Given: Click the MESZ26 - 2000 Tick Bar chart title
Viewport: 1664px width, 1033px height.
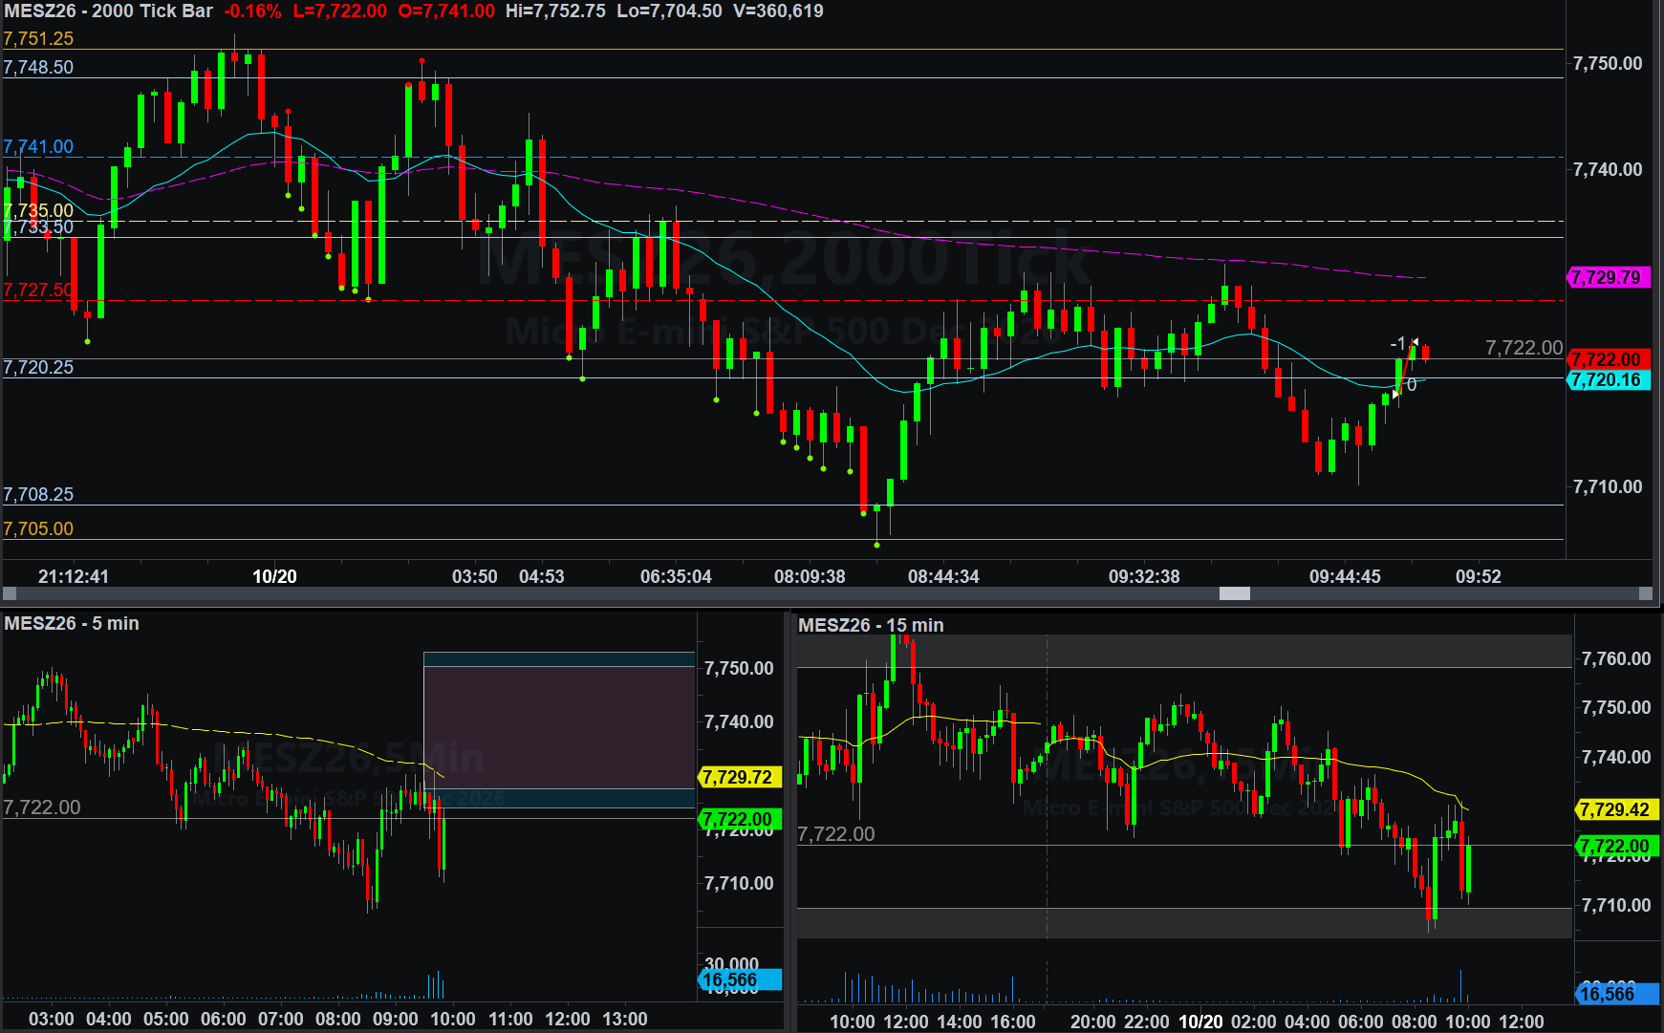Looking at the screenshot, I should tap(108, 11).
